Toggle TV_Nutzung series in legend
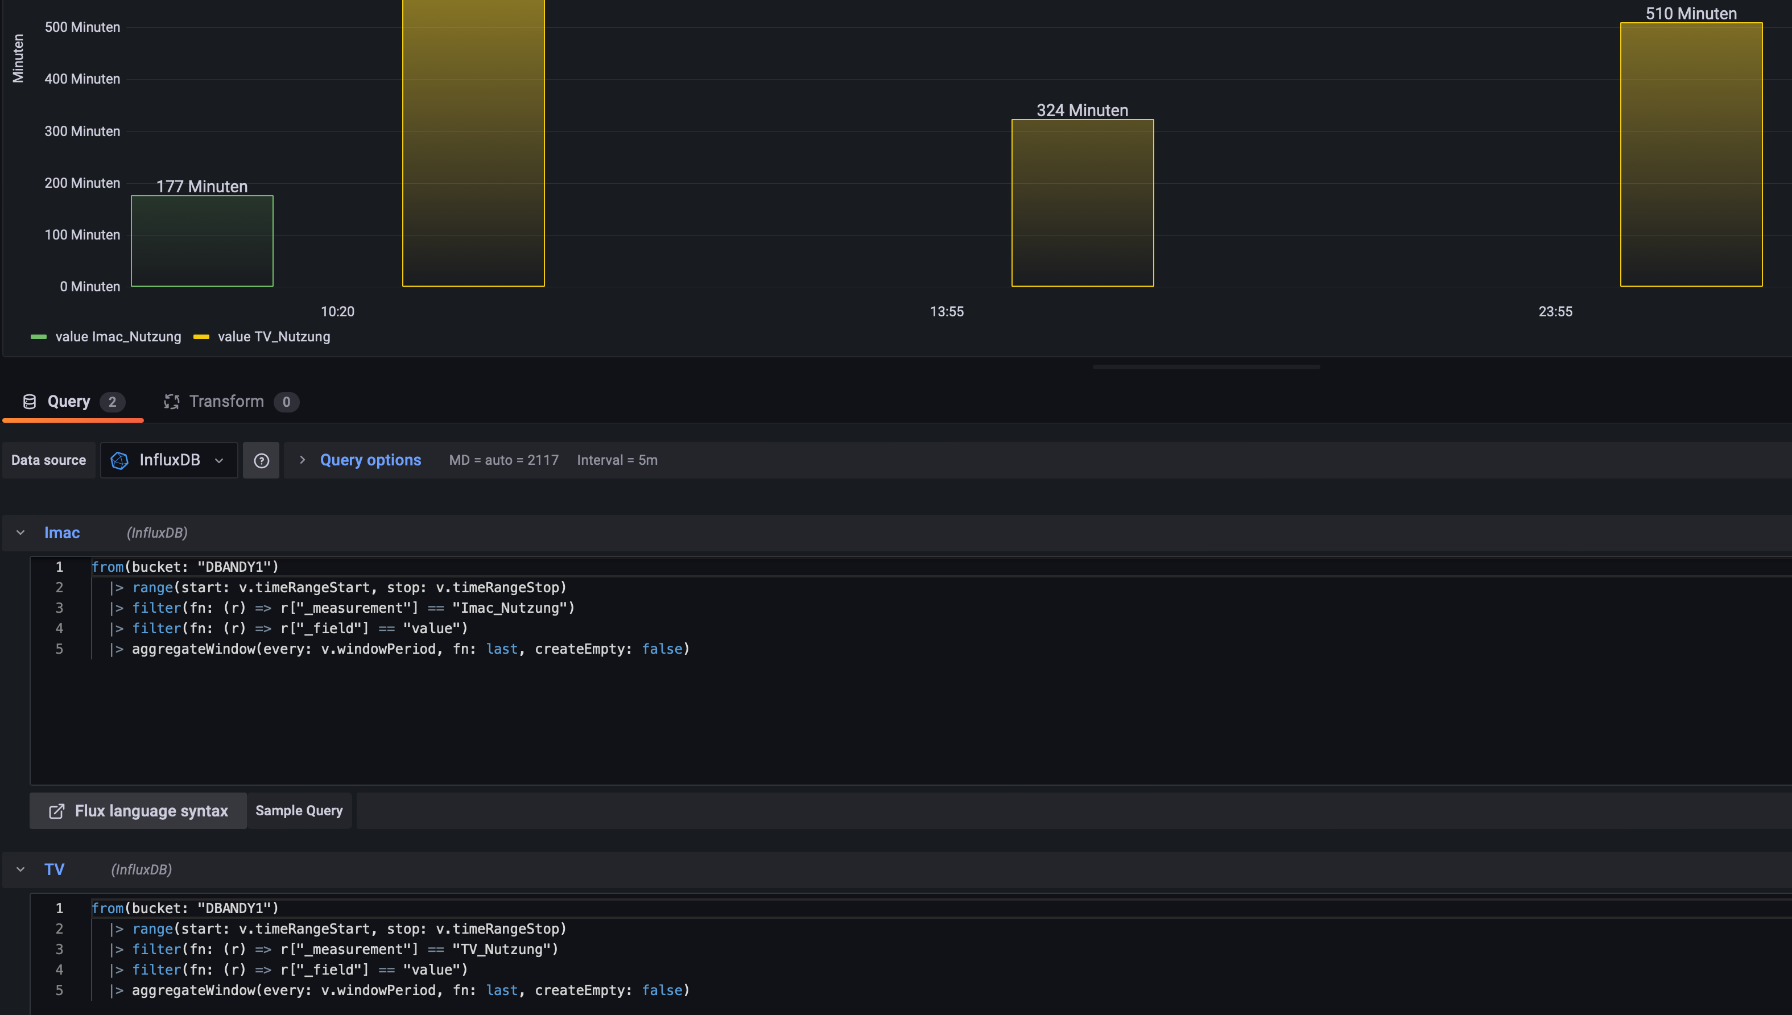 pyautogui.click(x=273, y=337)
